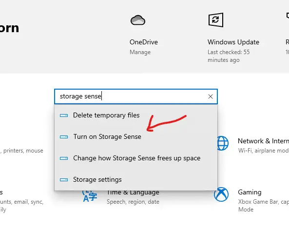Choose "Delete temporary files" suggestion
Viewport: 289px width, 230px height.
(136, 115)
